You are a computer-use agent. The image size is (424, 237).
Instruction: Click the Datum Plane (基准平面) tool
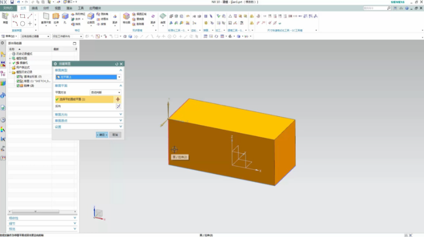point(46,18)
